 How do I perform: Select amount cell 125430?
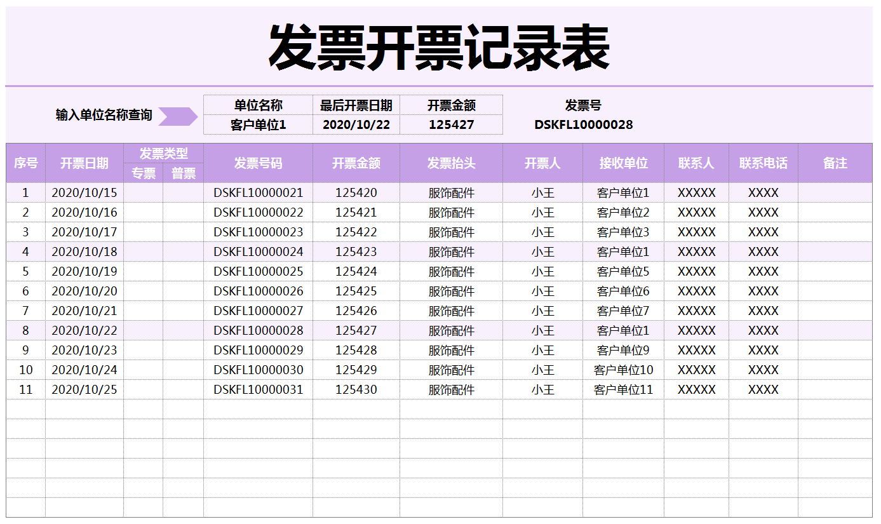point(356,389)
